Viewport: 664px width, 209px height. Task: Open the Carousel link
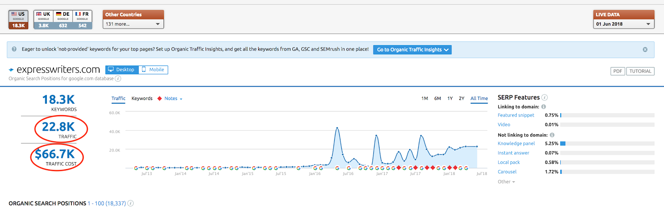click(x=507, y=172)
